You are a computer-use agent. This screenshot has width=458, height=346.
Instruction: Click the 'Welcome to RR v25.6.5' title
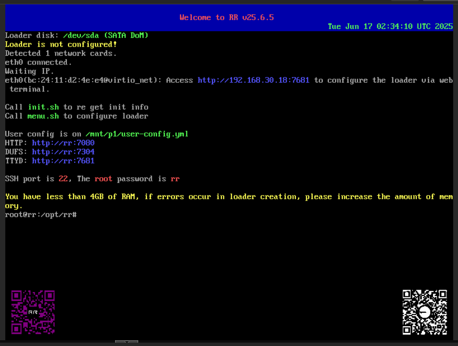tap(226, 17)
